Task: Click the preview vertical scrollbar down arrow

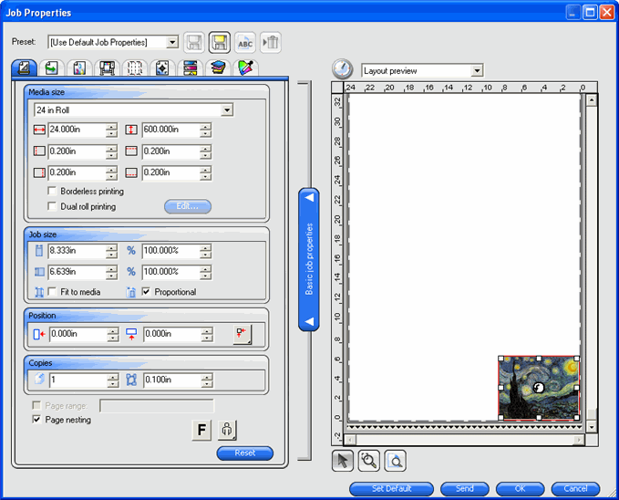Action: point(592,426)
